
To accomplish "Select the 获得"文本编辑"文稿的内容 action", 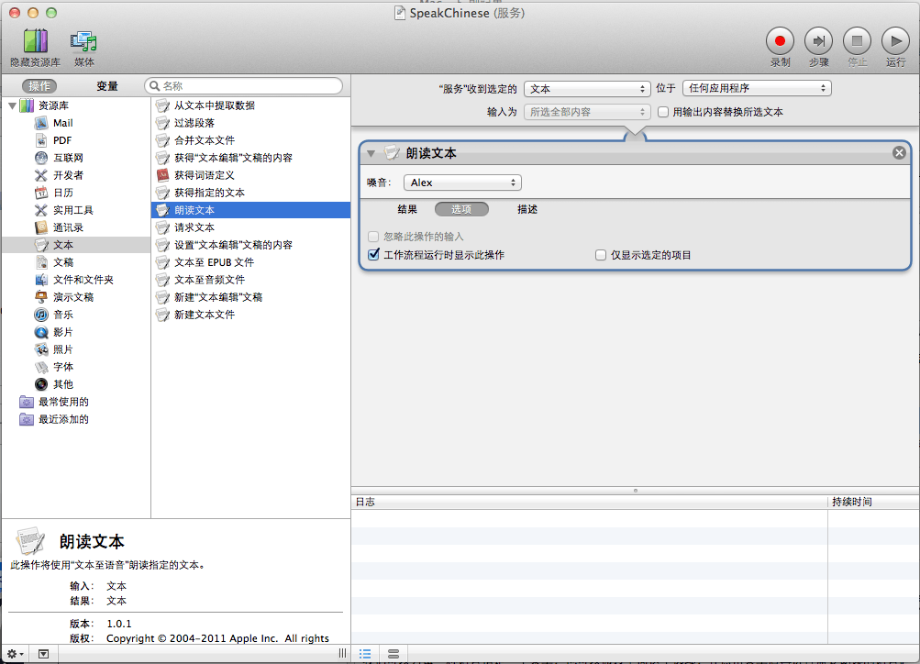I will click(x=251, y=158).
